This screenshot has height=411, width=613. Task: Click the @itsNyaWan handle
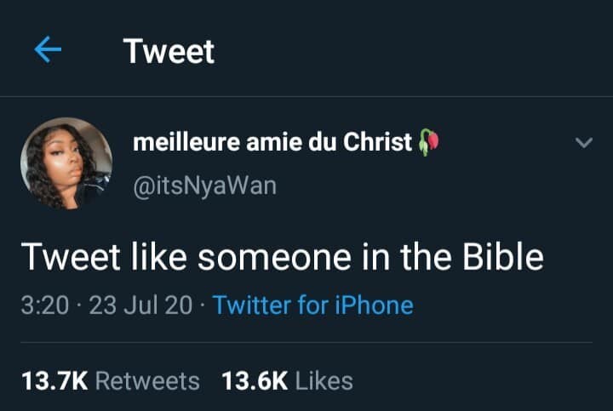[x=204, y=185]
